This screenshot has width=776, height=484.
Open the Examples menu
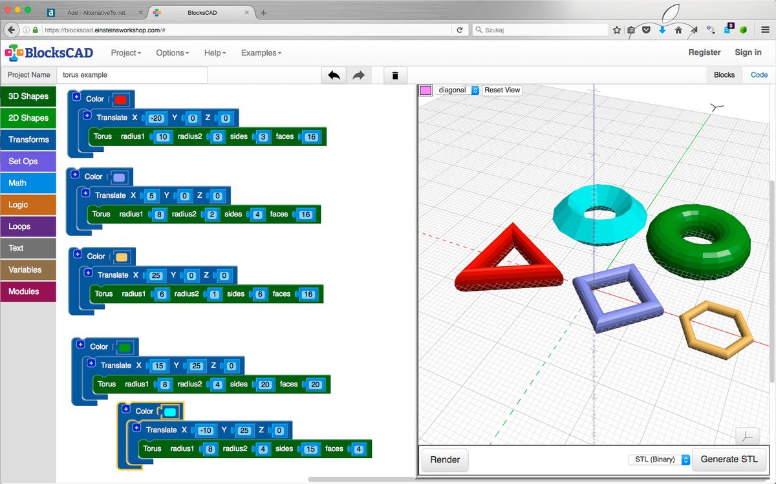click(261, 52)
